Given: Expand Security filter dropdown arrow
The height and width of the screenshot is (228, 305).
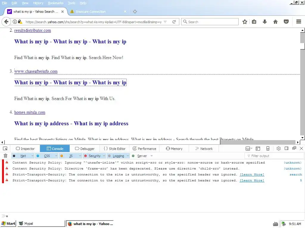Looking at the screenshot, I should 104,156.
